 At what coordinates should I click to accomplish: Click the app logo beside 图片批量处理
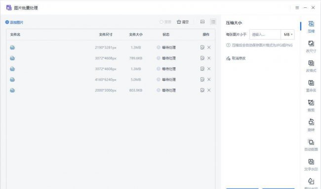[x=9, y=8]
